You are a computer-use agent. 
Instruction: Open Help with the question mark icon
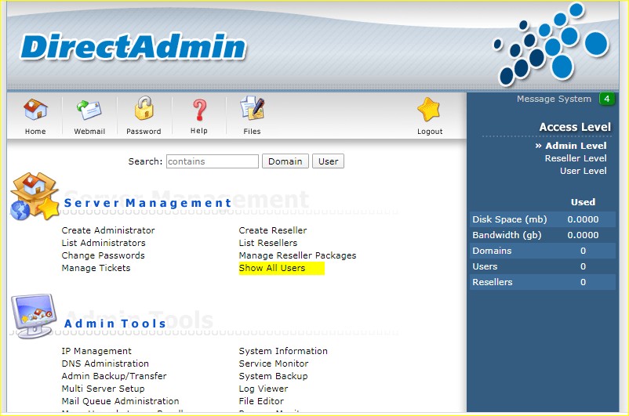coord(199,109)
